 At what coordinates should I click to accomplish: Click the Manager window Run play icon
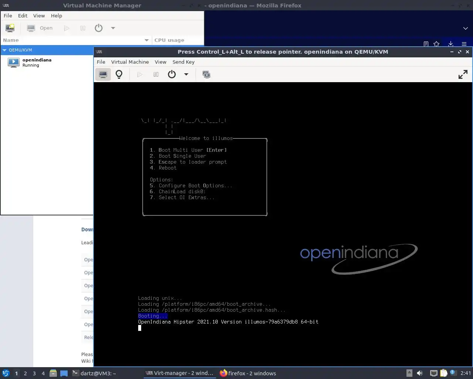tap(67, 28)
